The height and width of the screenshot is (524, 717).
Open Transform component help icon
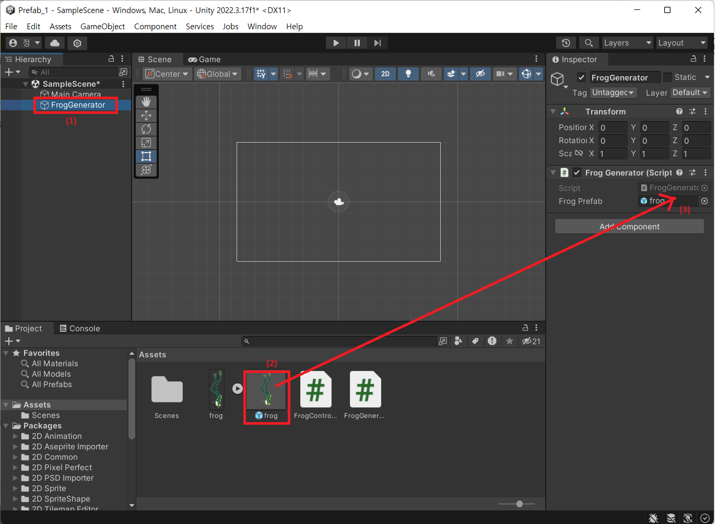coord(679,111)
